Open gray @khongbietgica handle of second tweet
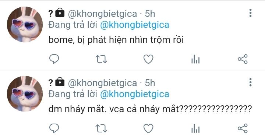265x139 pixels. tap(102, 83)
